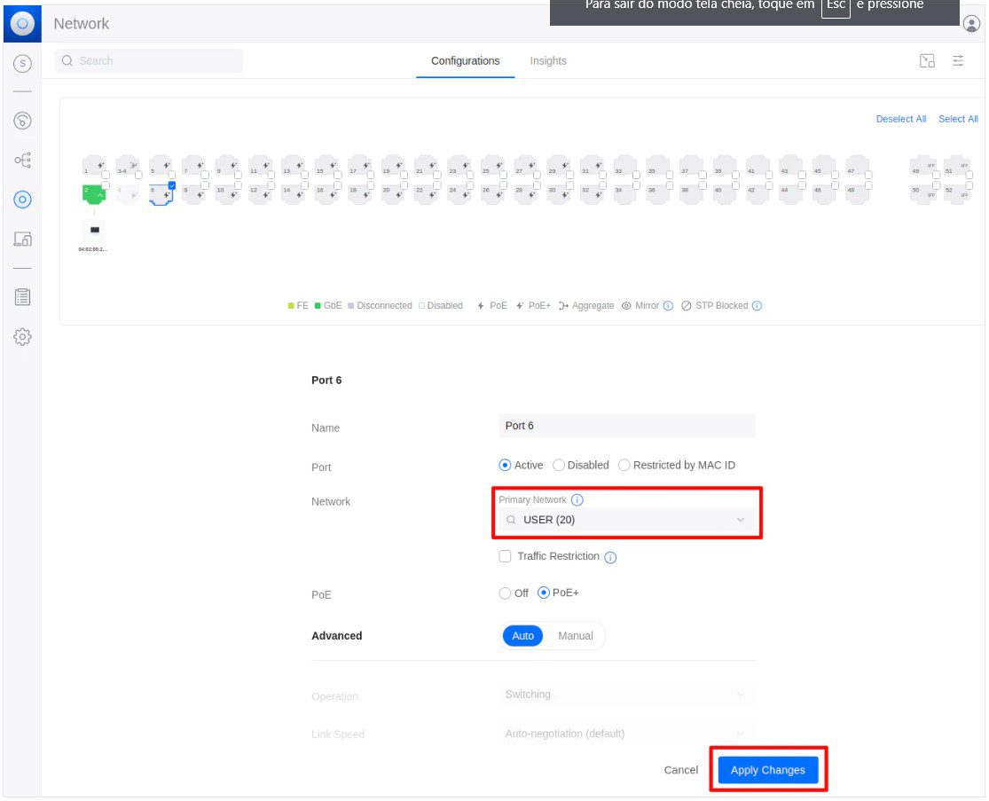The width and height of the screenshot is (989, 801).
Task: Open the Primary Network USER (20) dropdown
Action: [626, 520]
